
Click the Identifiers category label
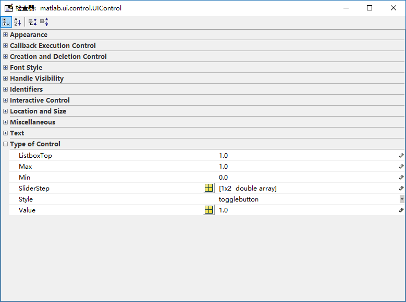click(x=26, y=89)
